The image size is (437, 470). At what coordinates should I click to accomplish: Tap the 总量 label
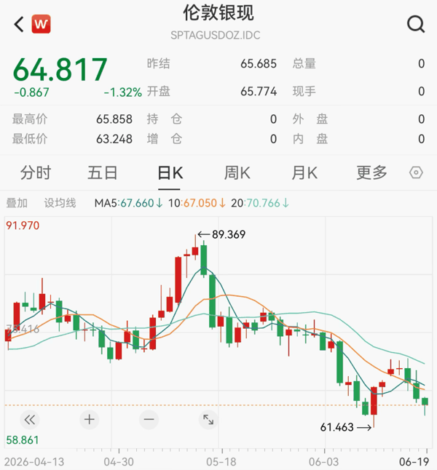coord(304,64)
